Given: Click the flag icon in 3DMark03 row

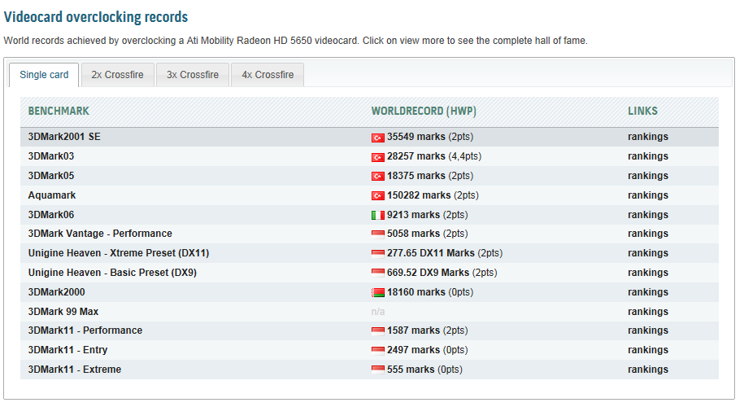Looking at the screenshot, I should click(x=378, y=157).
